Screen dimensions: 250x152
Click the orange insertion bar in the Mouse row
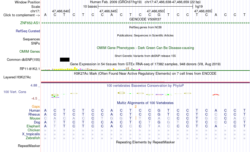point(136,118)
